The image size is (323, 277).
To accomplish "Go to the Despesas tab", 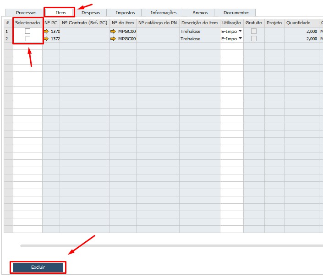I will 91,13.
